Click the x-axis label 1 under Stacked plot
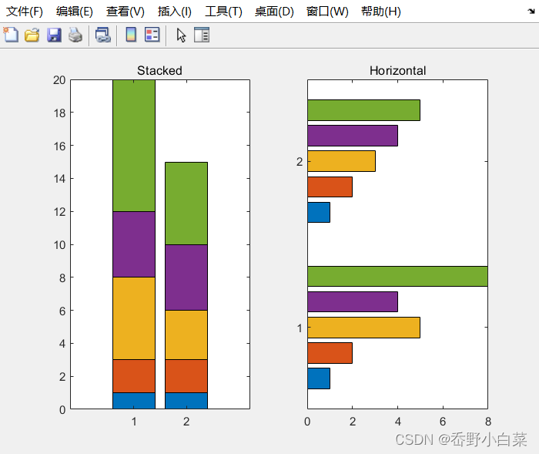 click(x=134, y=422)
